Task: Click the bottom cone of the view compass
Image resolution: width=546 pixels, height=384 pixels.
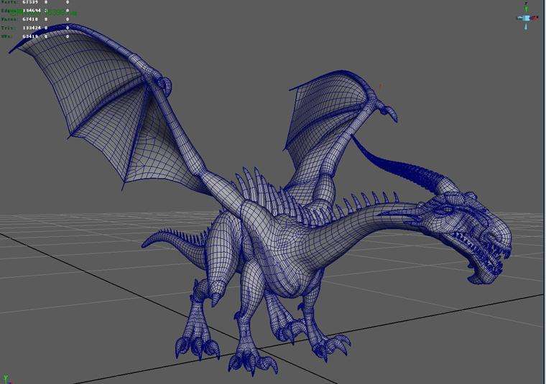Action: point(527,26)
